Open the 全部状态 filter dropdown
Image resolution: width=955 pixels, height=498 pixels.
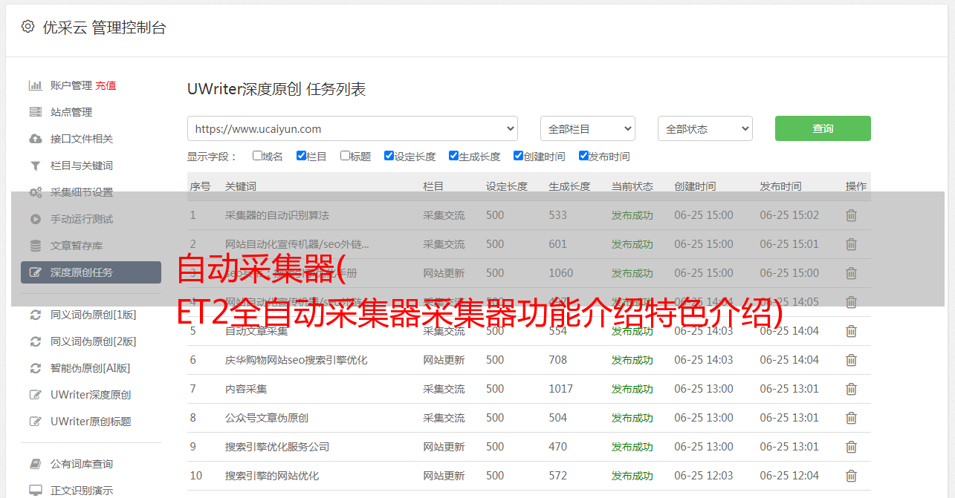tap(705, 128)
